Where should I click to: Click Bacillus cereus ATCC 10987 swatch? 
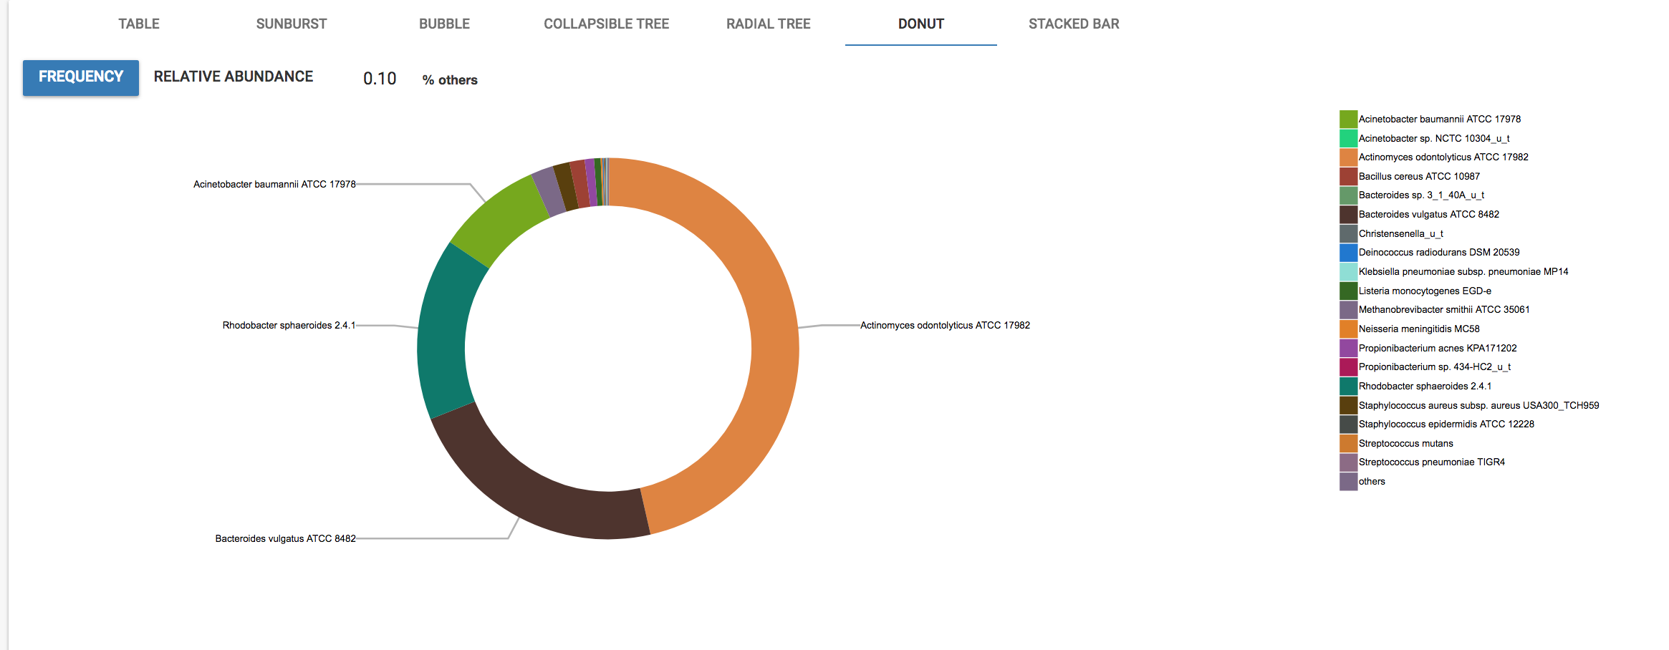(1349, 176)
